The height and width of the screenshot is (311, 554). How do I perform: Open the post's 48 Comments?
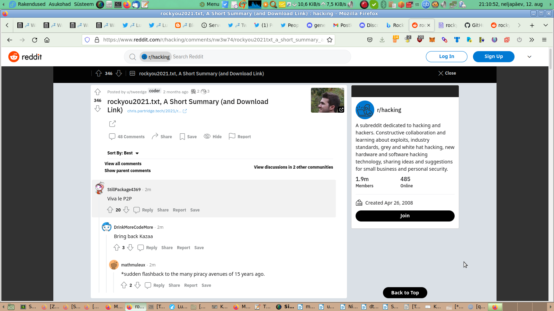[x=127, y=136]
